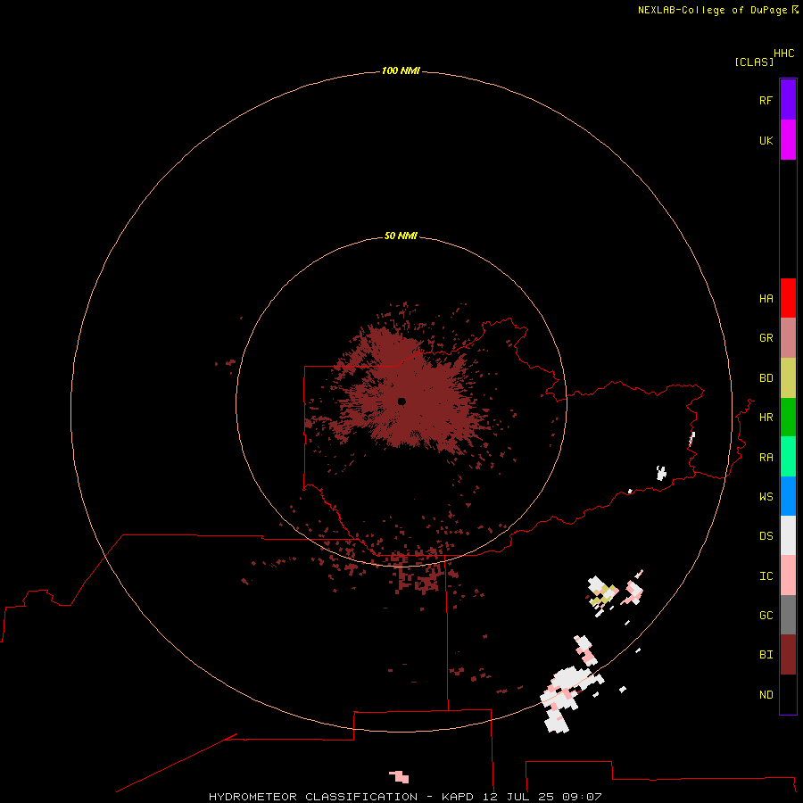This screenshot has width=803, height=803.
Task: Click the BD legend label
Action: 766,378
